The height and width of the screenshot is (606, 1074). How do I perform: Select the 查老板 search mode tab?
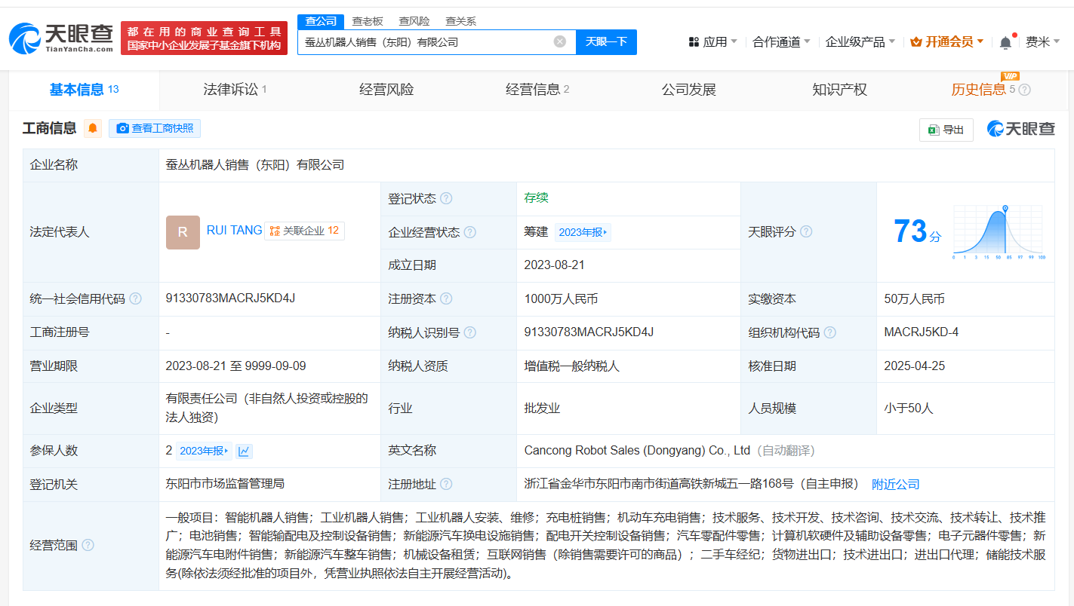[x=368, y=21]
